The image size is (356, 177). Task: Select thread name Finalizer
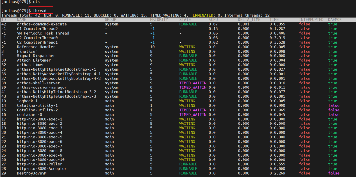(27, 51)
